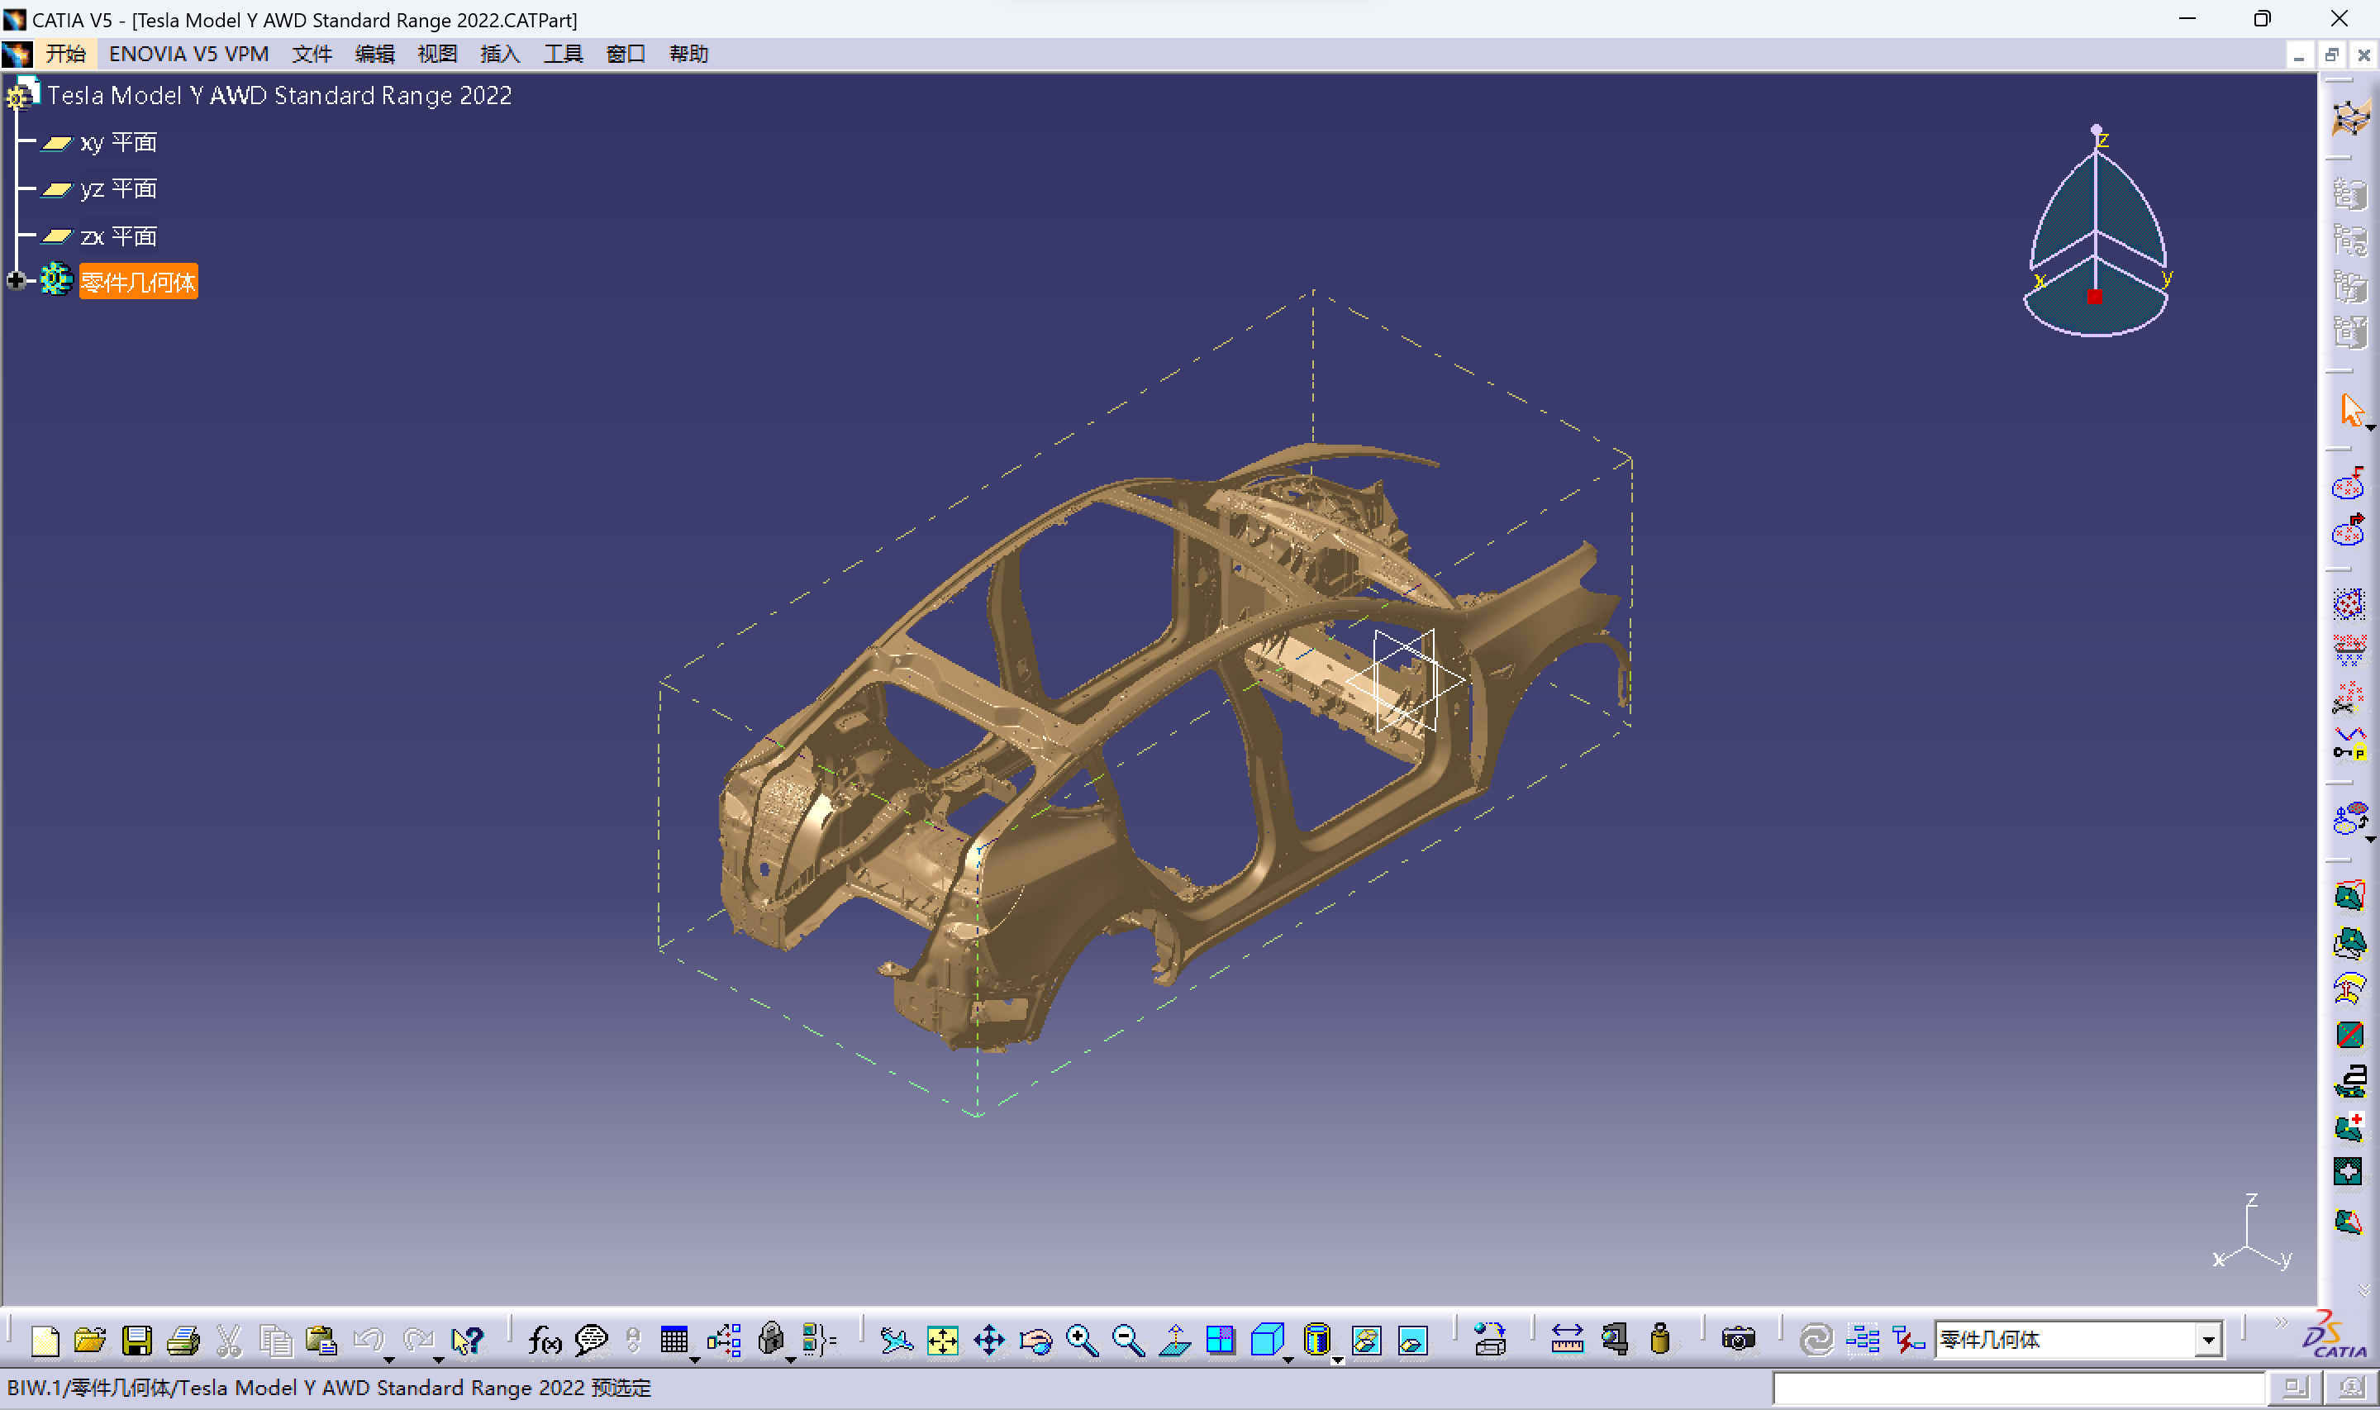The height and width of the screenshot is (1410, 2380).
Task: Open the 帮助 menu
Action: coord(688,55)
